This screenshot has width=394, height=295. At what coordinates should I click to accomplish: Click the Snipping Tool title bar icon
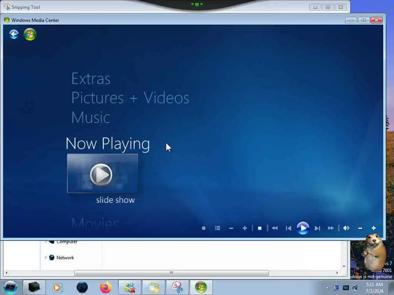coord(7,7)
